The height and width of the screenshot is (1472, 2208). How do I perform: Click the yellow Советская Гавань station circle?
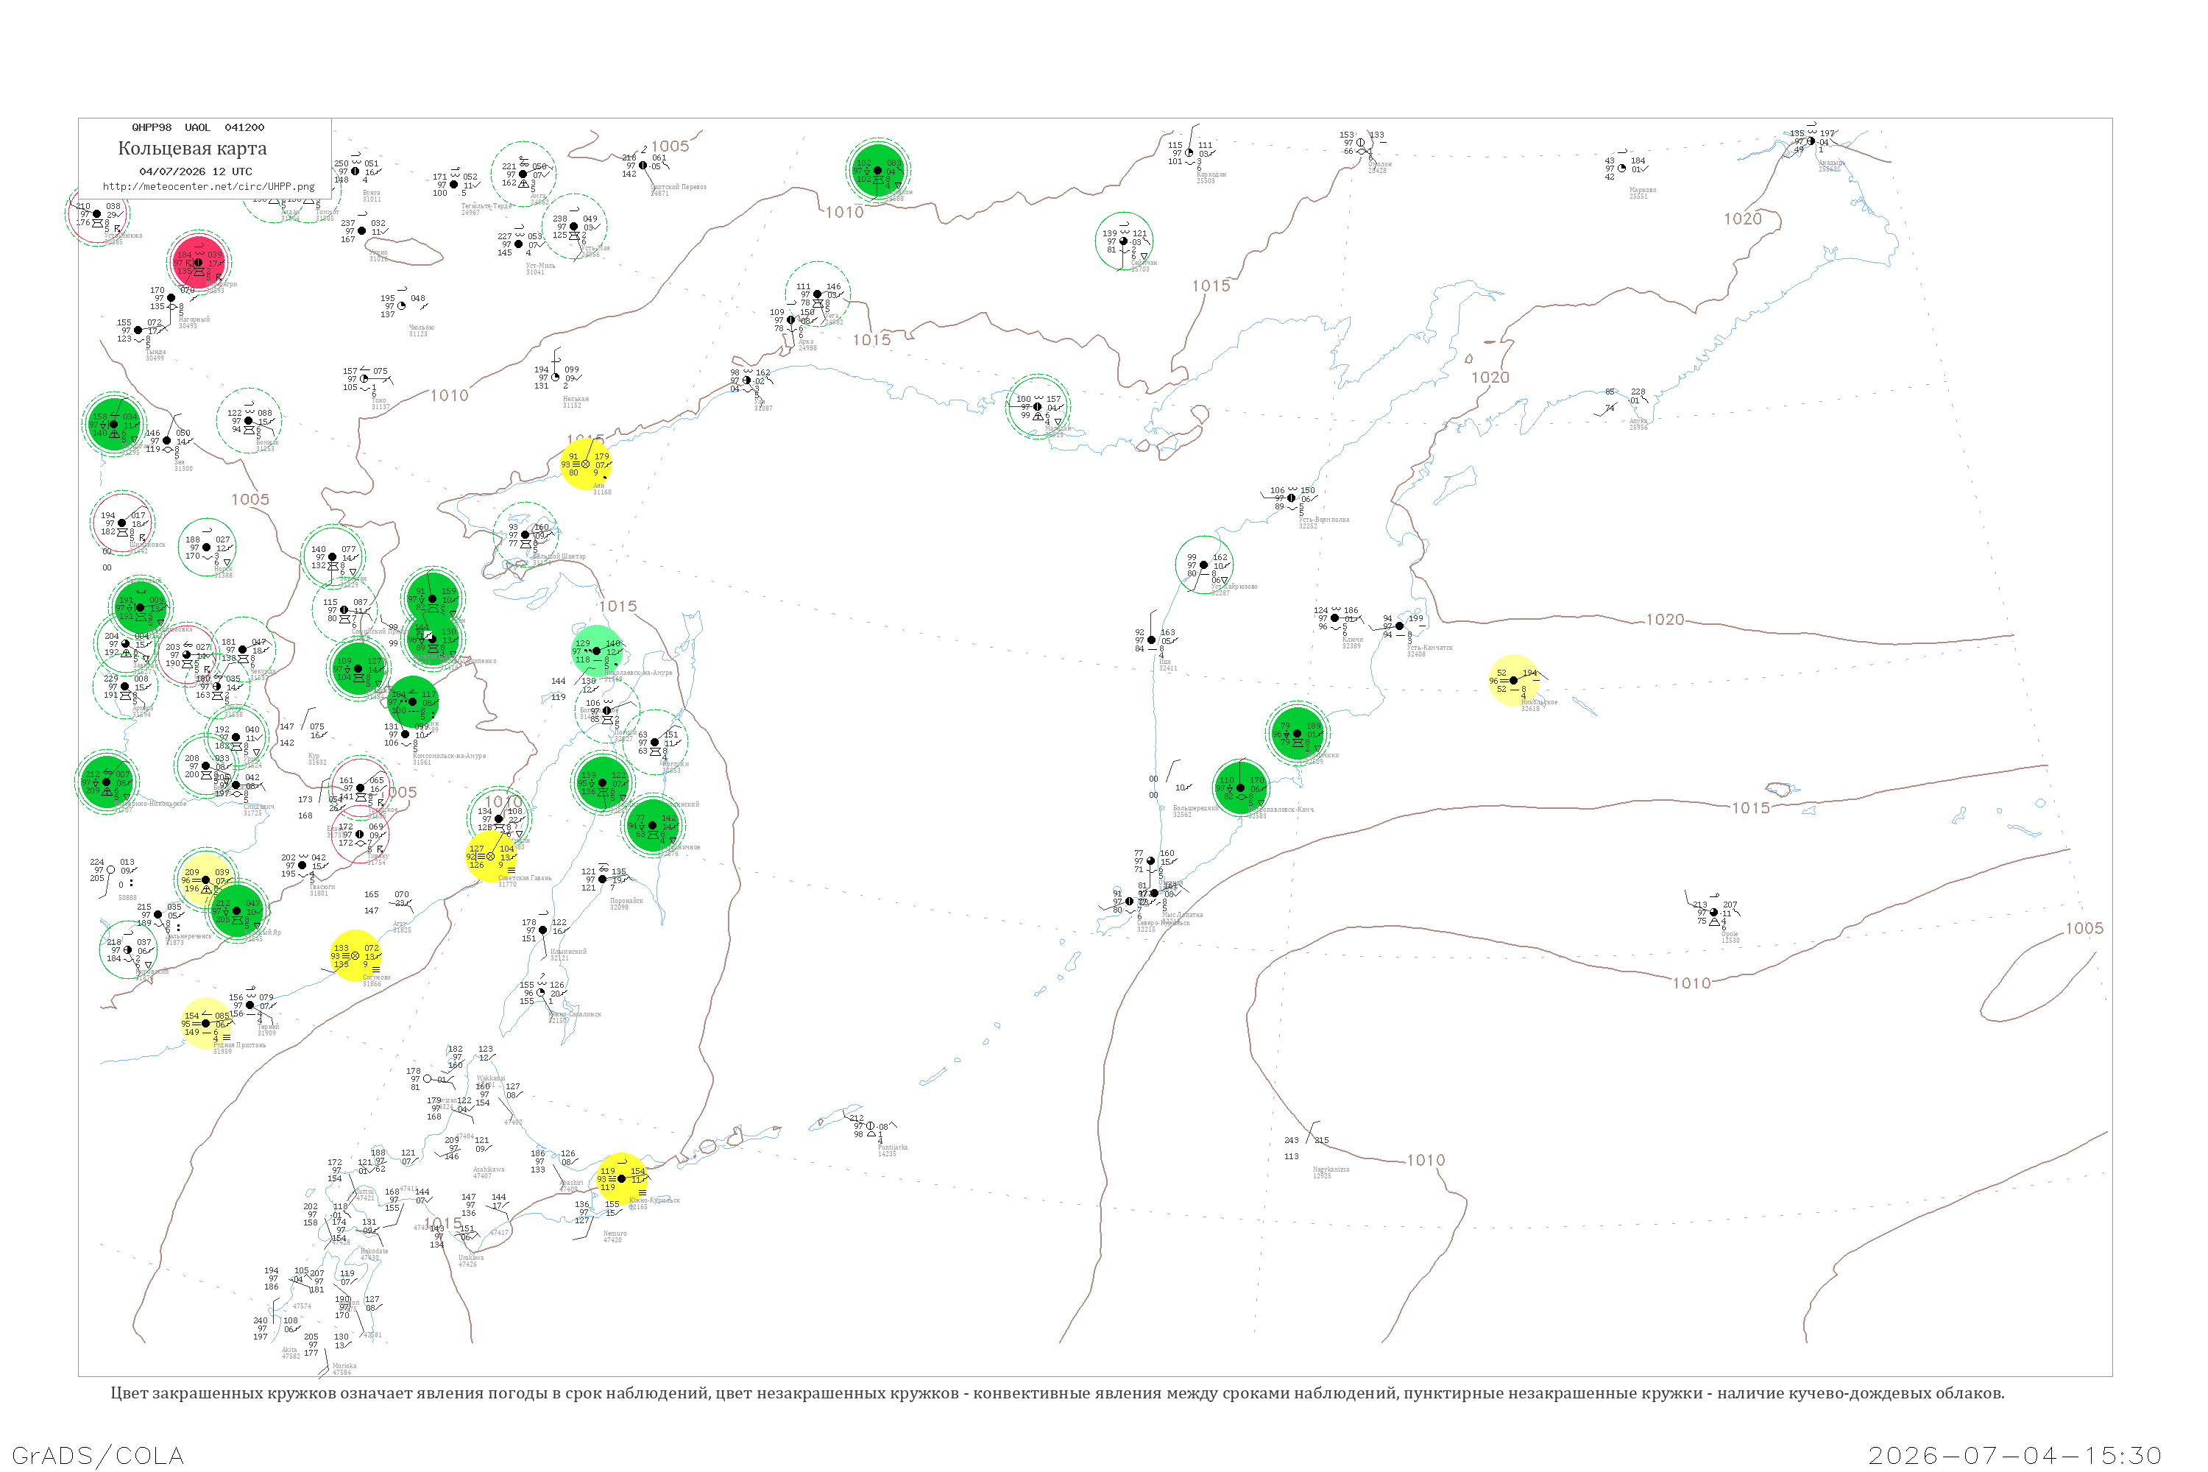tap(490, 856)
